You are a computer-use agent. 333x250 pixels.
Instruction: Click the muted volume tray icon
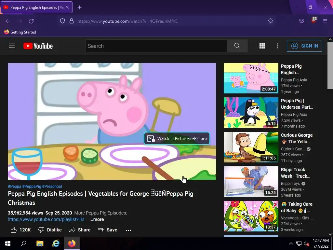point(306,243)
